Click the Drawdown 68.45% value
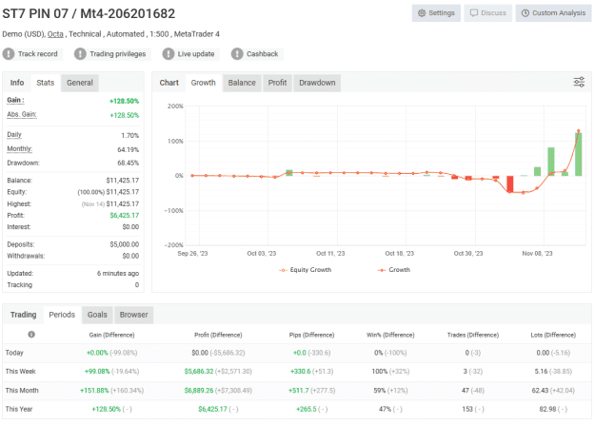 tap(129, 163)
